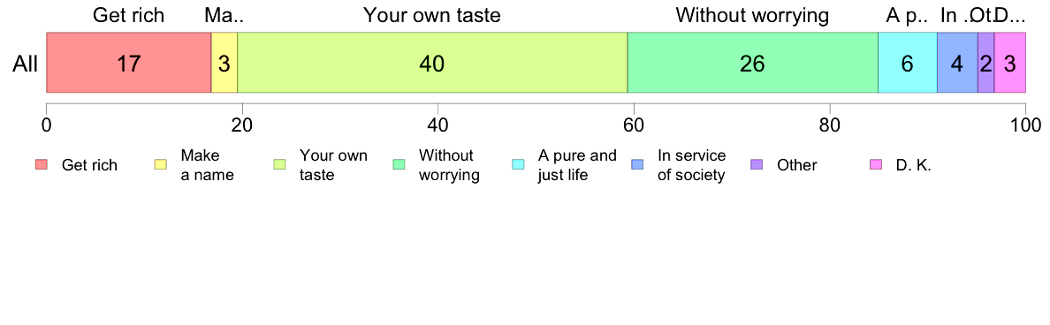Click the 'In service of society' legend text
The height and width of the screenshot is (325, 1050).
coord(691,166)
